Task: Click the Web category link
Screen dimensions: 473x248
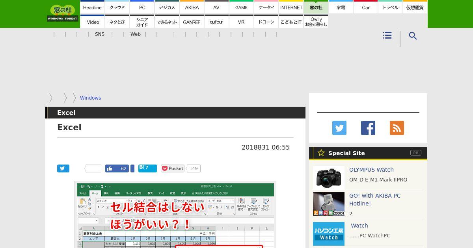Action: [136, 34]
